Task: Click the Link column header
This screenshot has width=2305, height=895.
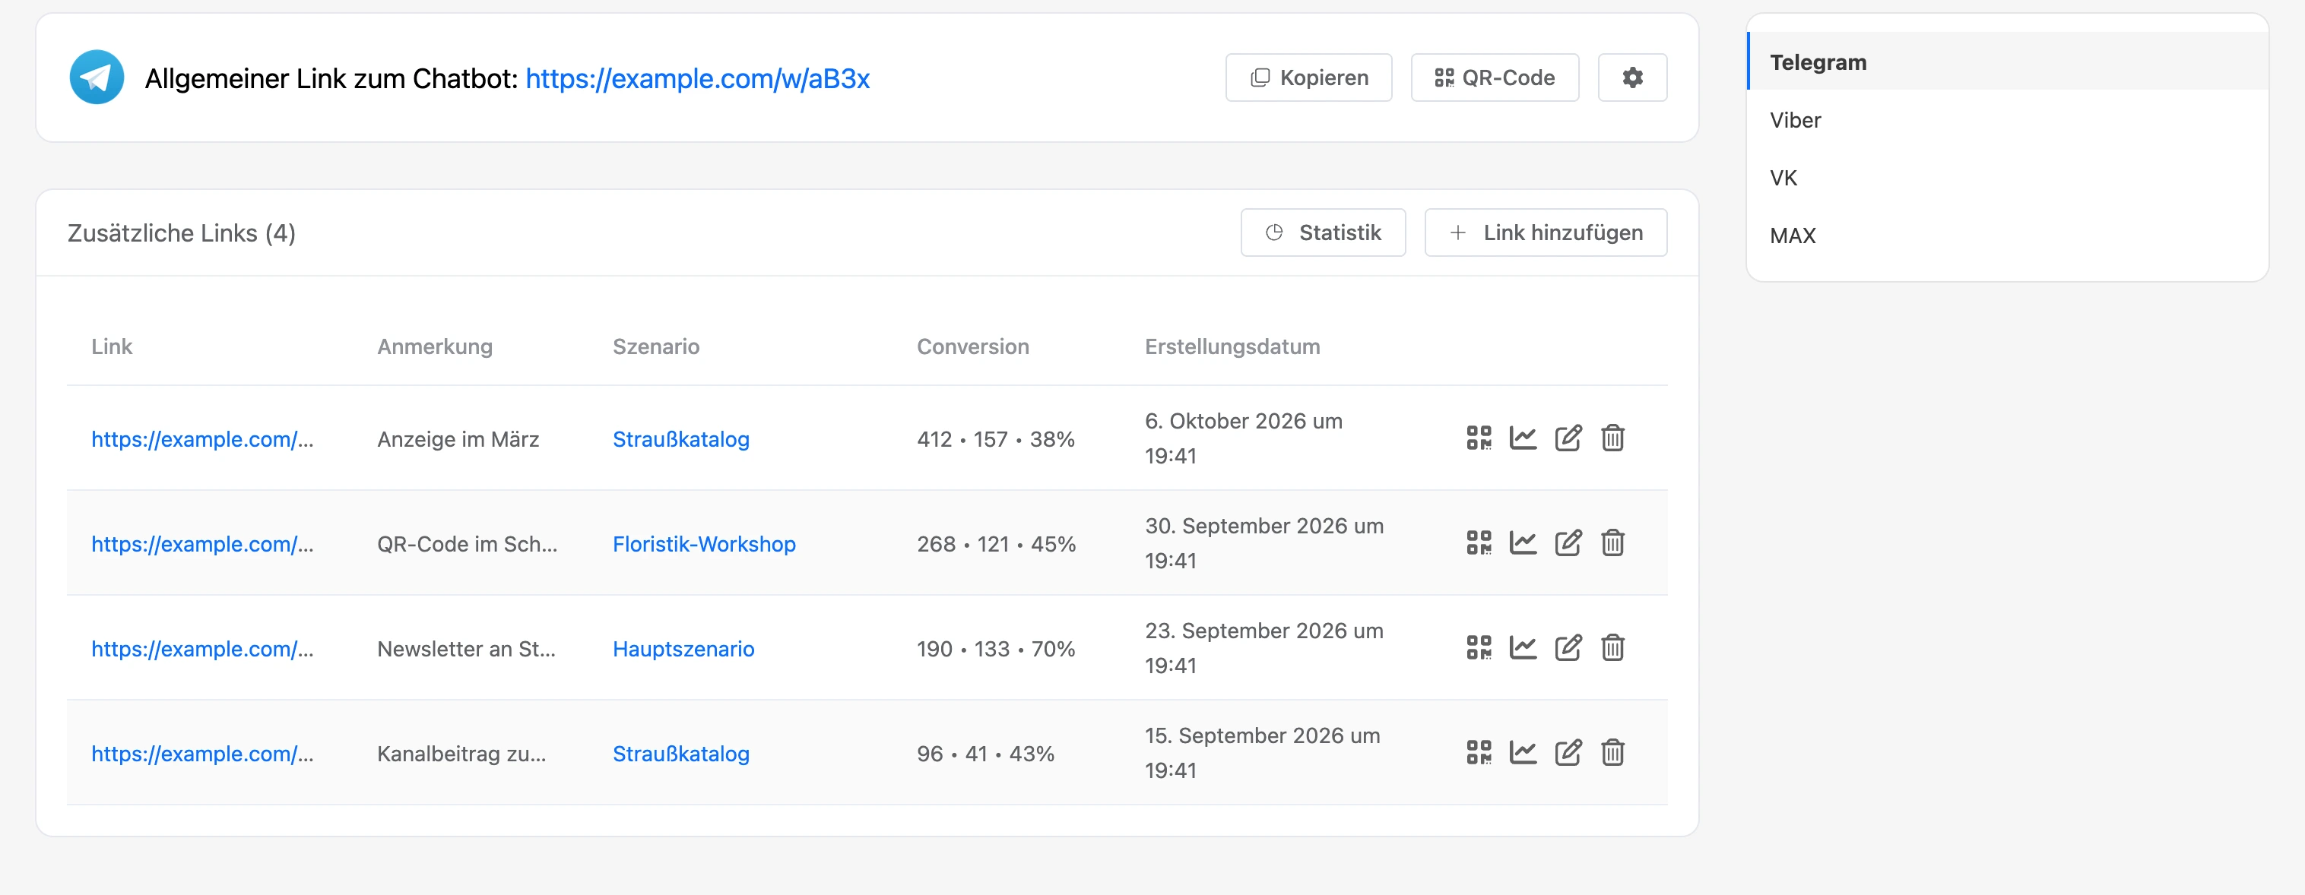Action: click(x=112, y=346)
